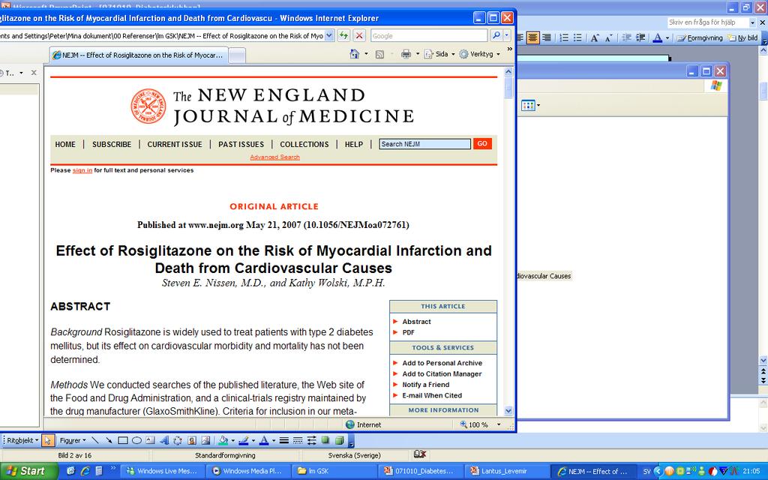Image resolution: width=768 pixels, height=480 pixels.
Task: Open the Dash Style options
Action: pyautogui.click(x=297, y=440)
